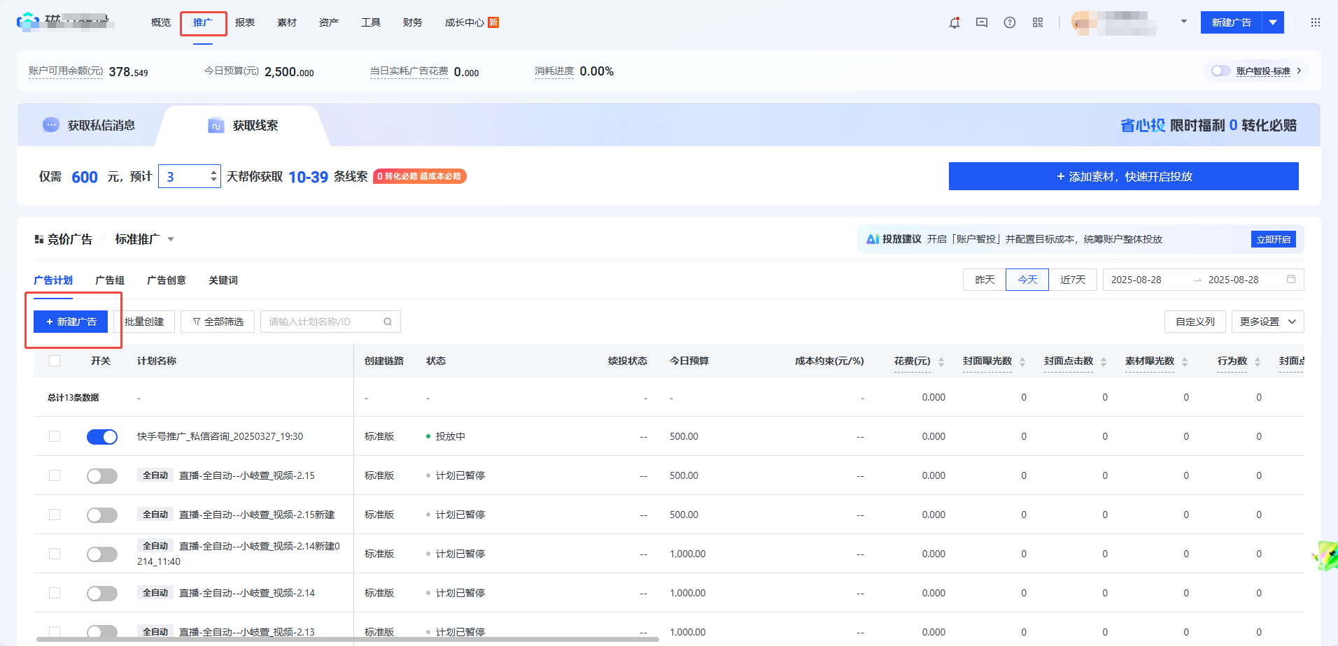Switch to the 报表 menu tab

tap(245, 22)
